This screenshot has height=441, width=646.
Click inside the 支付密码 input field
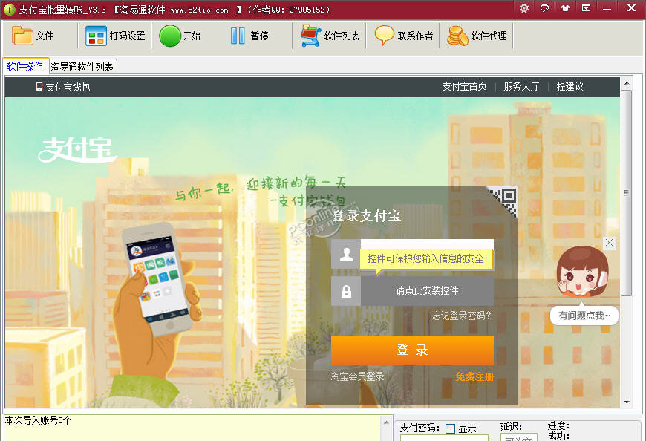446,438
